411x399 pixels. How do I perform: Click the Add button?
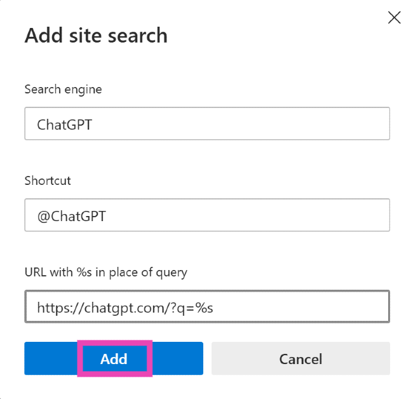[114, 358]
